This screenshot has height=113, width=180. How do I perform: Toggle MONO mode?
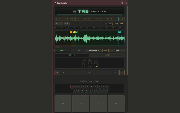[105, 50]
